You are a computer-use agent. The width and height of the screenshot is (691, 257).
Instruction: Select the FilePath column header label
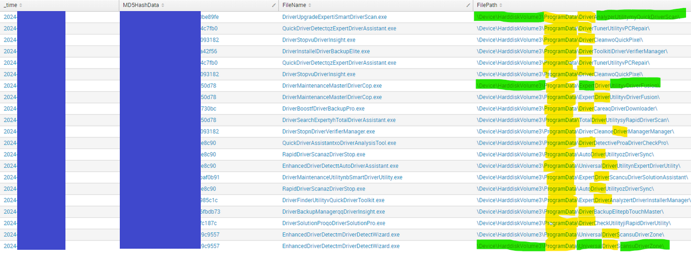[488, 5]
